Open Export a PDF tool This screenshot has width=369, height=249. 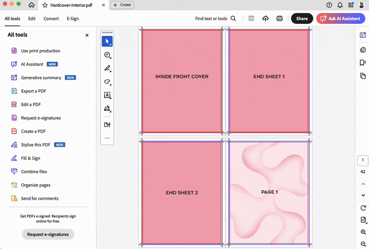point(29,91)
